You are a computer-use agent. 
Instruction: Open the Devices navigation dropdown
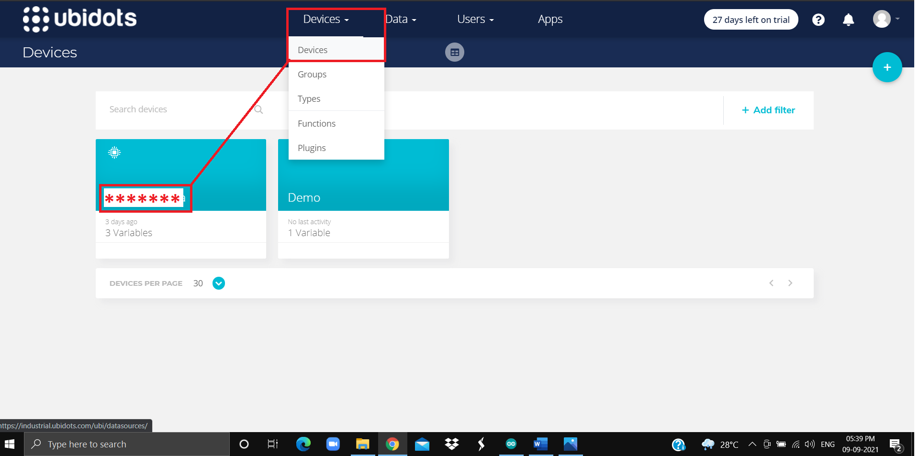tap(326, 19)
